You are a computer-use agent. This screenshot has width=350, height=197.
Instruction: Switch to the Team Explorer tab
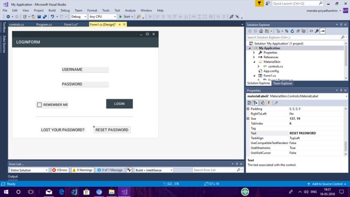282,83
